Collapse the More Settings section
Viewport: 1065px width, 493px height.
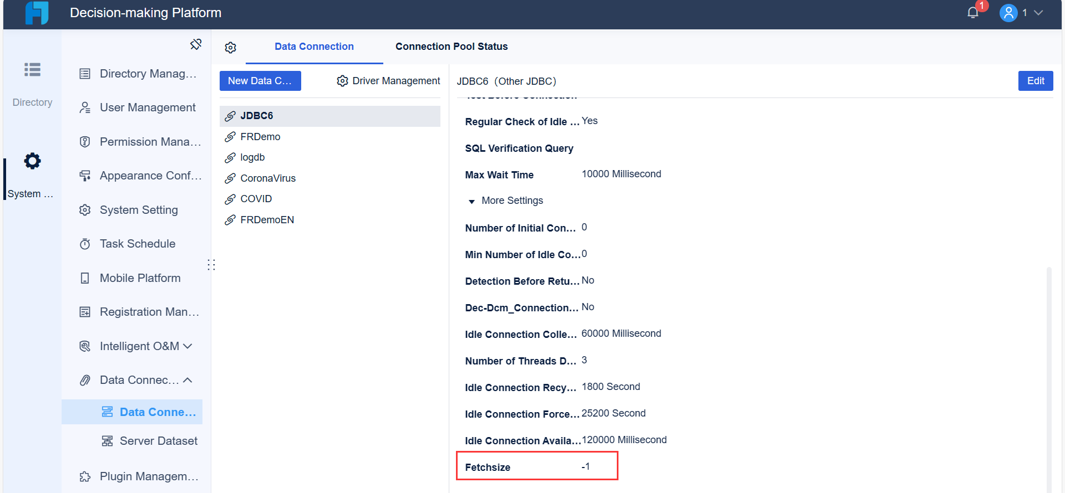[x=472, y=201]
